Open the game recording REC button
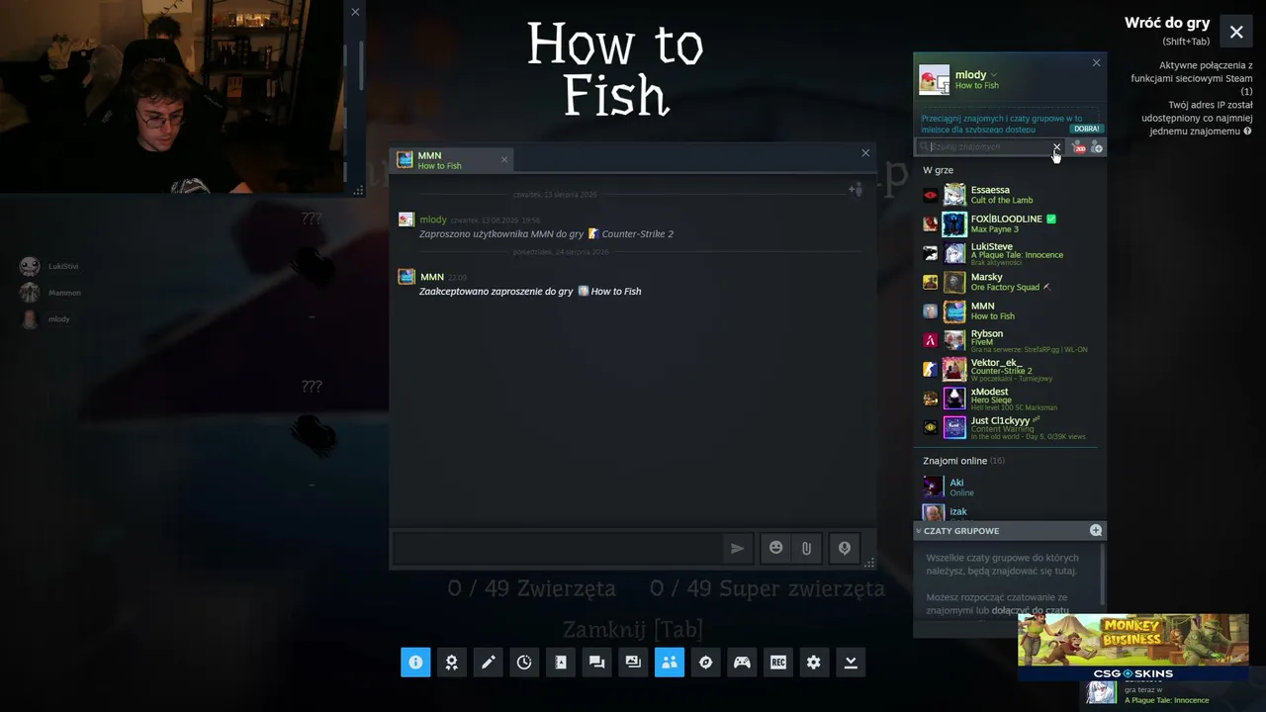Image resolution: width=1266 pixels, height=712 pixels. [x=778, y=663]
